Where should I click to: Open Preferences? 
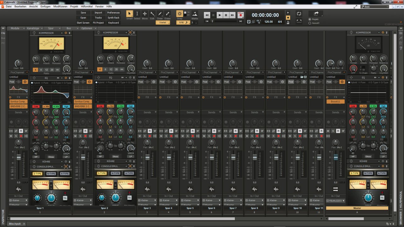[114, 13]
